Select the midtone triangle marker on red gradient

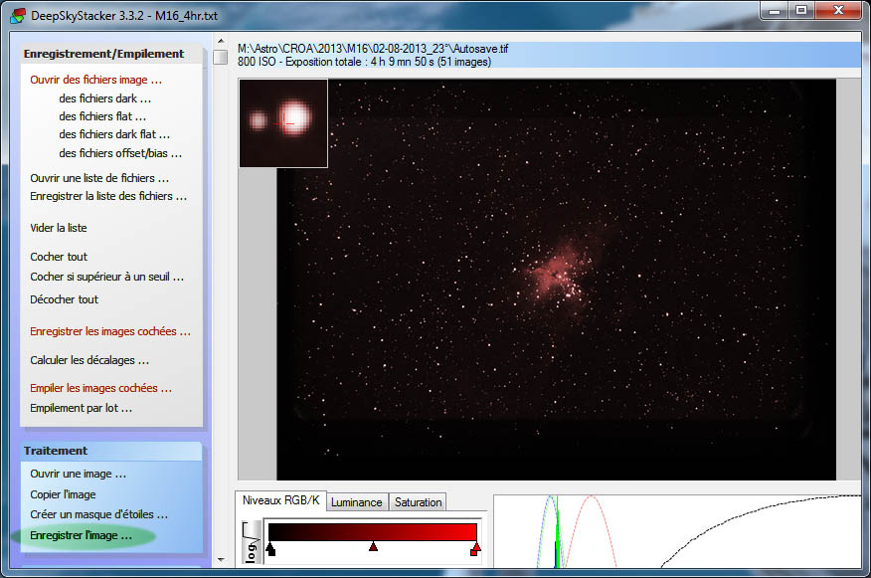[373, 547]
